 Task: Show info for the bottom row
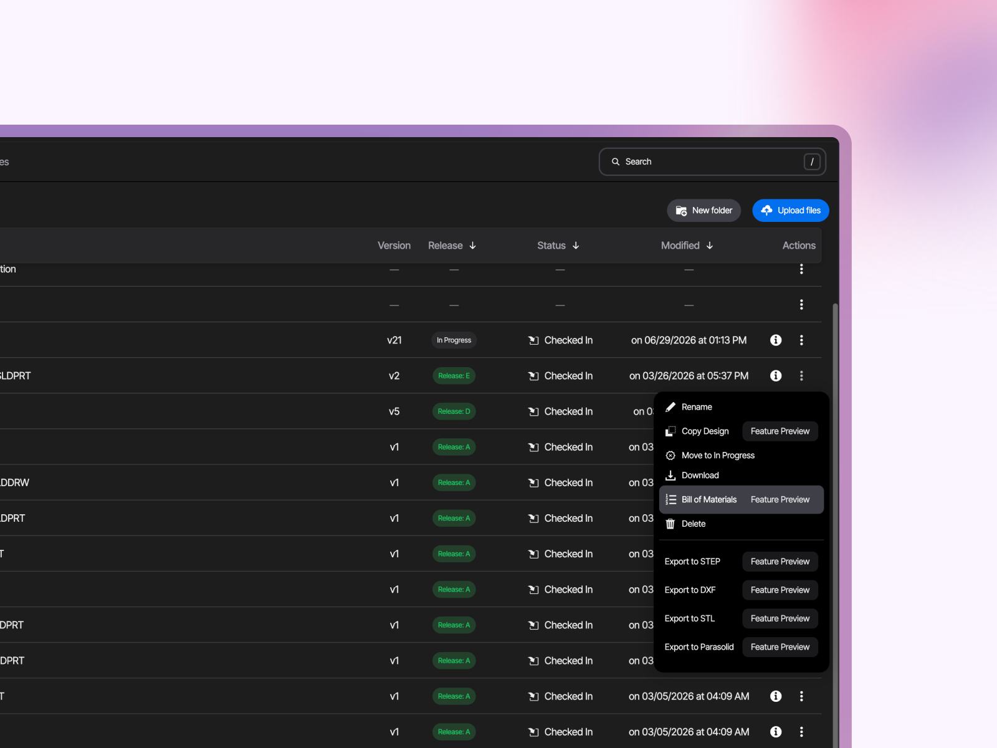(776, 732)
